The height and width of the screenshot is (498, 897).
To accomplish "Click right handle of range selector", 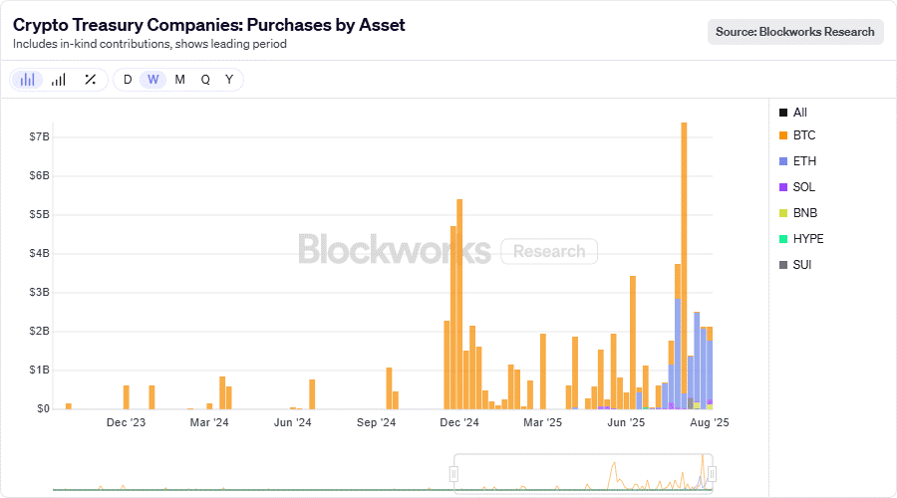I will (x=712, y=474).
